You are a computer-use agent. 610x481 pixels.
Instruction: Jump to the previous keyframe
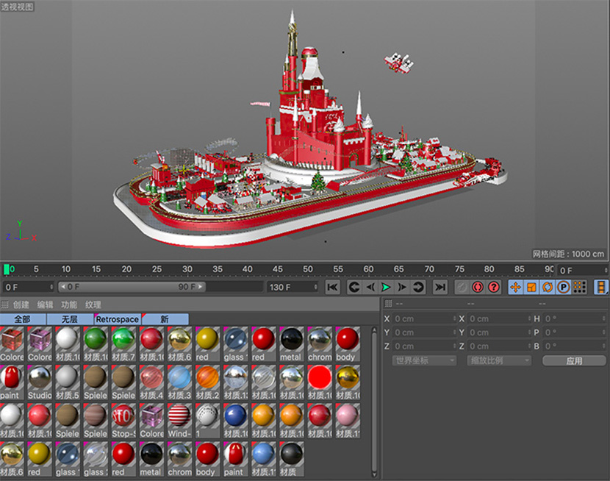[x=354, y=287]
